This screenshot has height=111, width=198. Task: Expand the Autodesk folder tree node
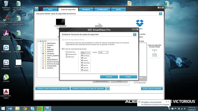pyautogui.click(x=41, y=49)
